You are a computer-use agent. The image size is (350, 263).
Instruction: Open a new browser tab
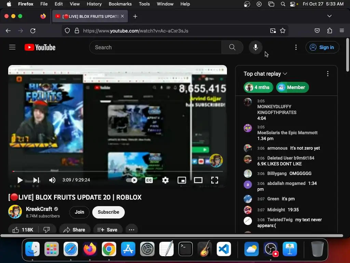(135, 16)
